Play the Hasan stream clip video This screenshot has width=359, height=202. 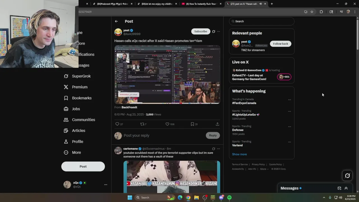pyautogui.click(x=167, y=75)
